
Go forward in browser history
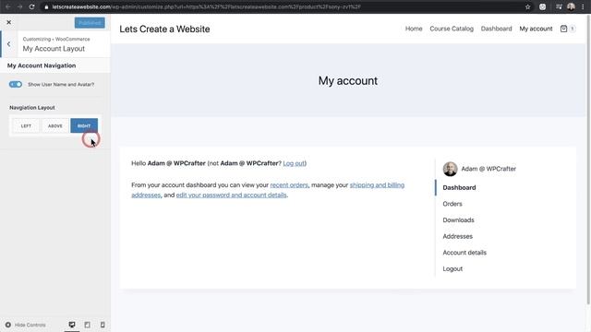(x=19, y=6)
